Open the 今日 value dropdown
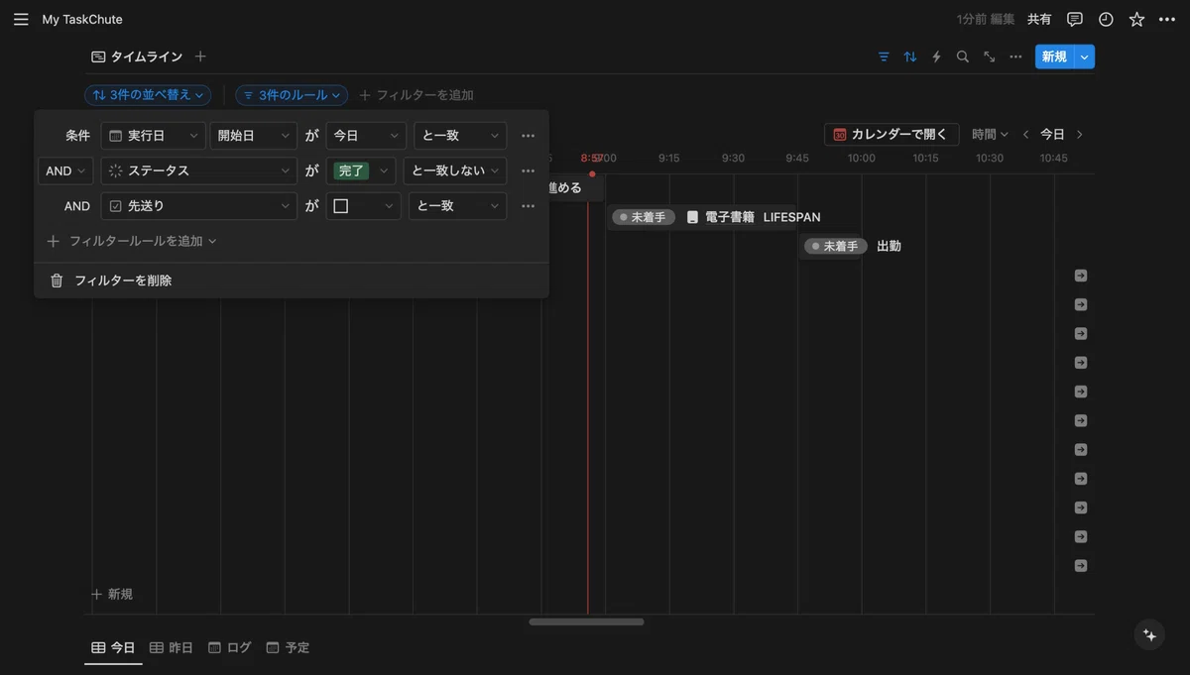The height and width of the screenshot is (675, 1190). click(366, 135)
